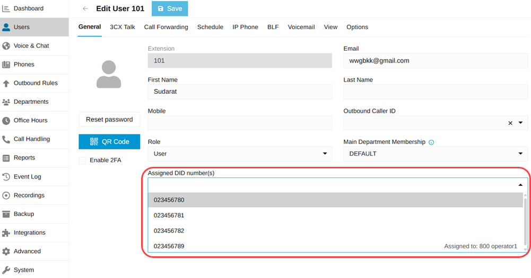Click the Integrations puzzle piece icon
The width and height of the screenshot is (531, 278).
pos(6,232)
